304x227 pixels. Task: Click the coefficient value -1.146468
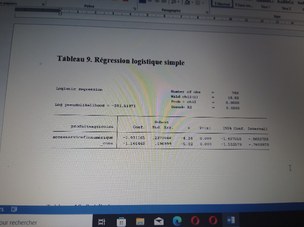pos(134,143)
